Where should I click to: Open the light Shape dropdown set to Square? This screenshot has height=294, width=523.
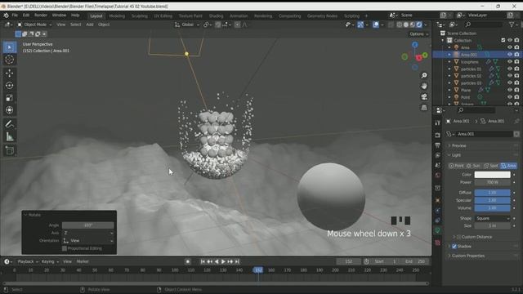click(x=492, y=218)
